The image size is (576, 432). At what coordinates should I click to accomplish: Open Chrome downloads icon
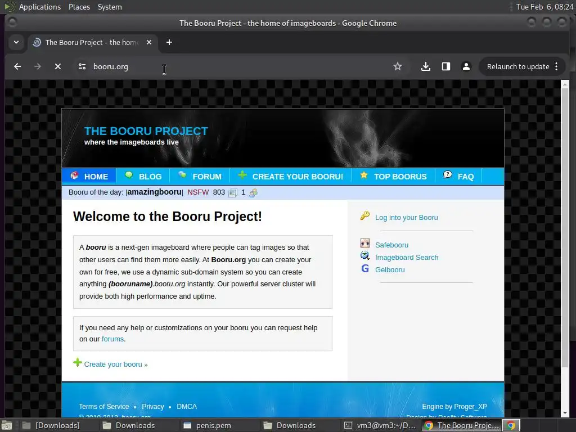click(426, 66)
